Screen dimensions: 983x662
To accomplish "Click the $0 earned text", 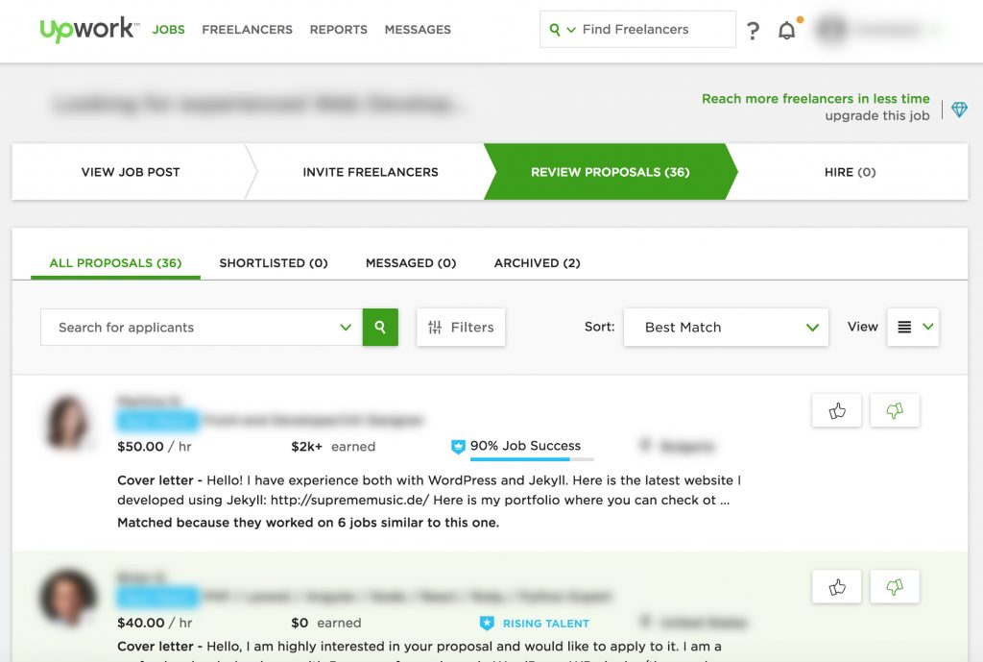I will (326, 623).
